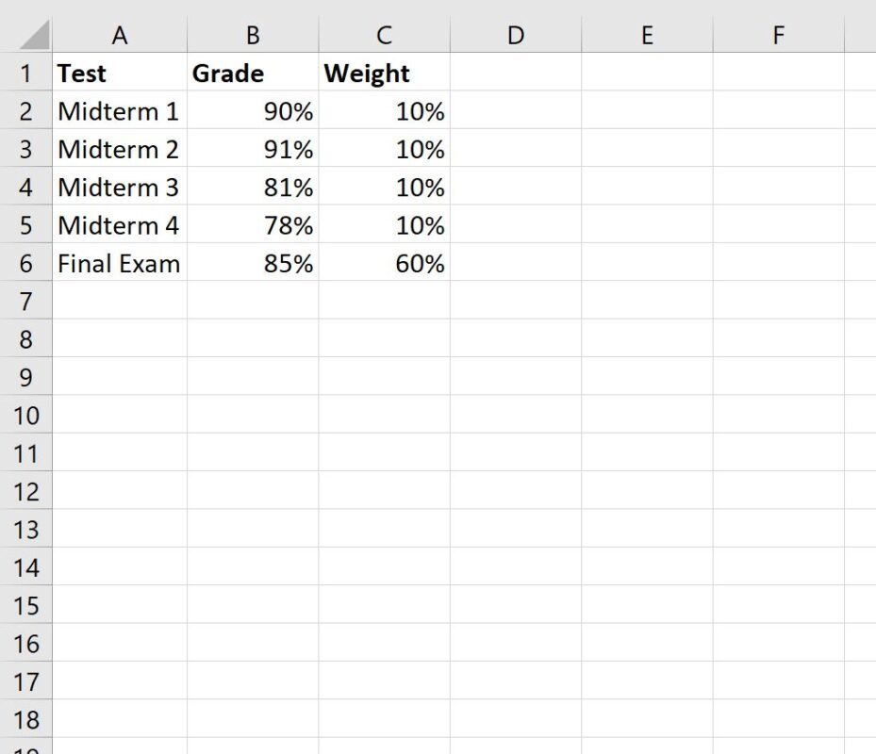Select row header 6

pos(27,263)
